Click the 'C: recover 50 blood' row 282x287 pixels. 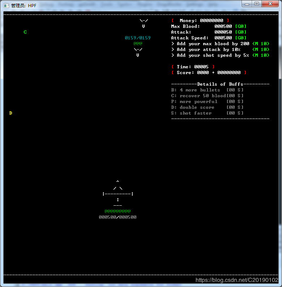tap(207, 96)
